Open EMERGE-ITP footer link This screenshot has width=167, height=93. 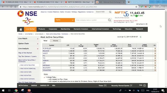45,86
